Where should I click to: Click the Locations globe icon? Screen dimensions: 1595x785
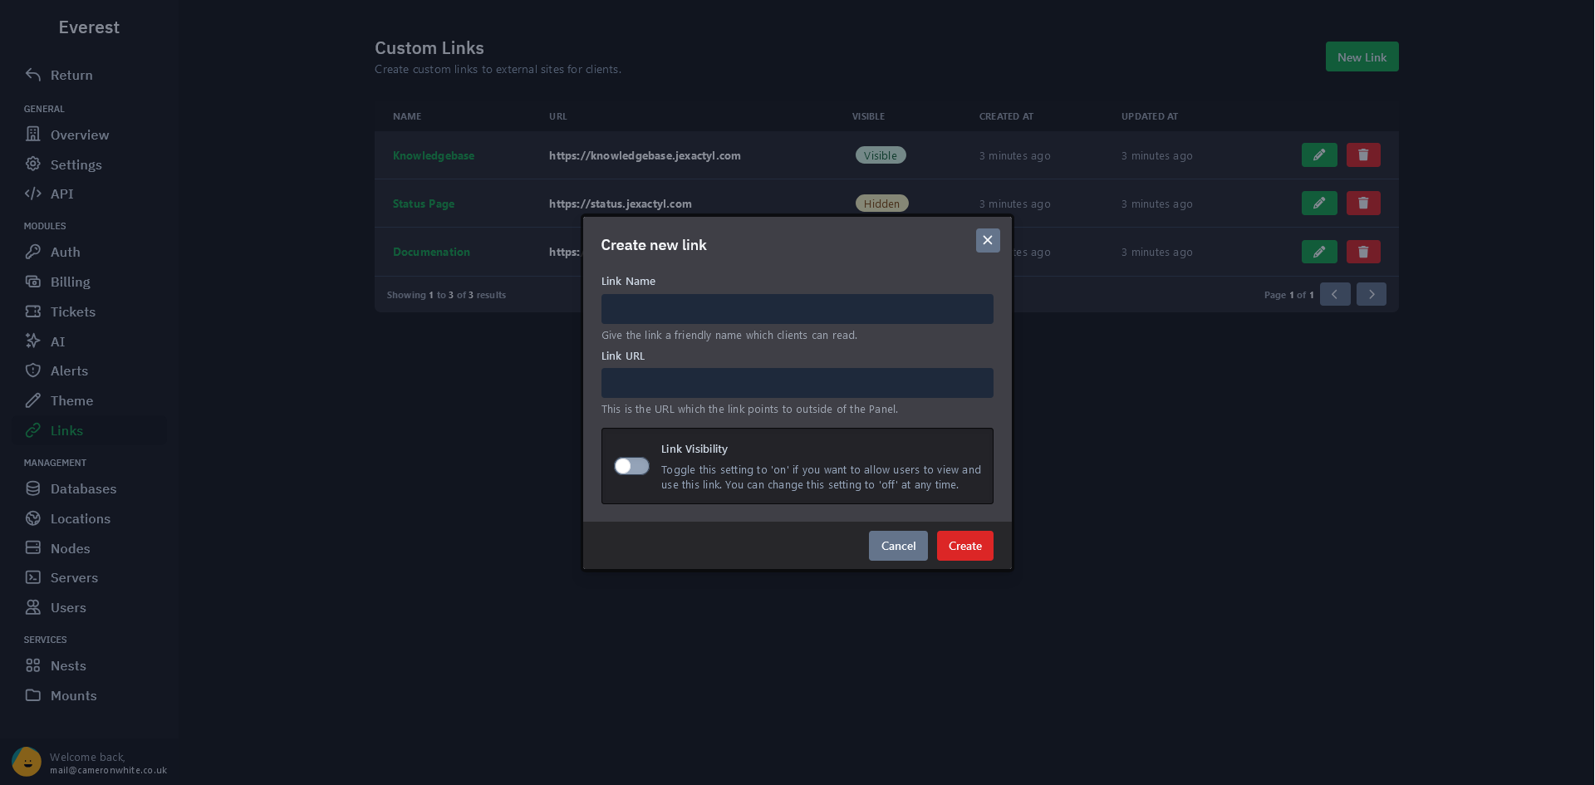click(x=33, y=518)
